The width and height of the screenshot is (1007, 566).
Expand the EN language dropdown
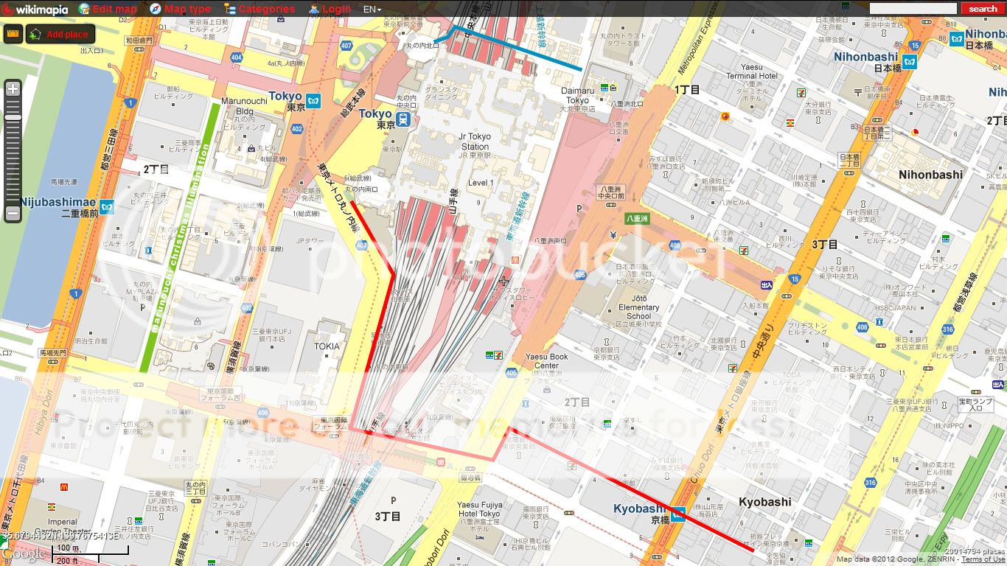(x=372, y=9)
